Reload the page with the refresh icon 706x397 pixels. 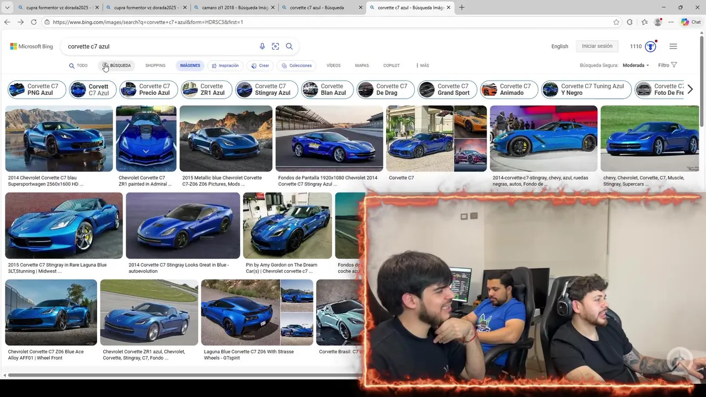[x=34, y=22]
